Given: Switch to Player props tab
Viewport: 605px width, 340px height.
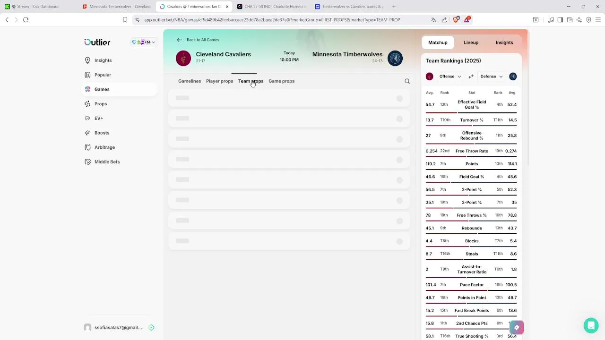Looking at the screenshot, I should [219, 81].
